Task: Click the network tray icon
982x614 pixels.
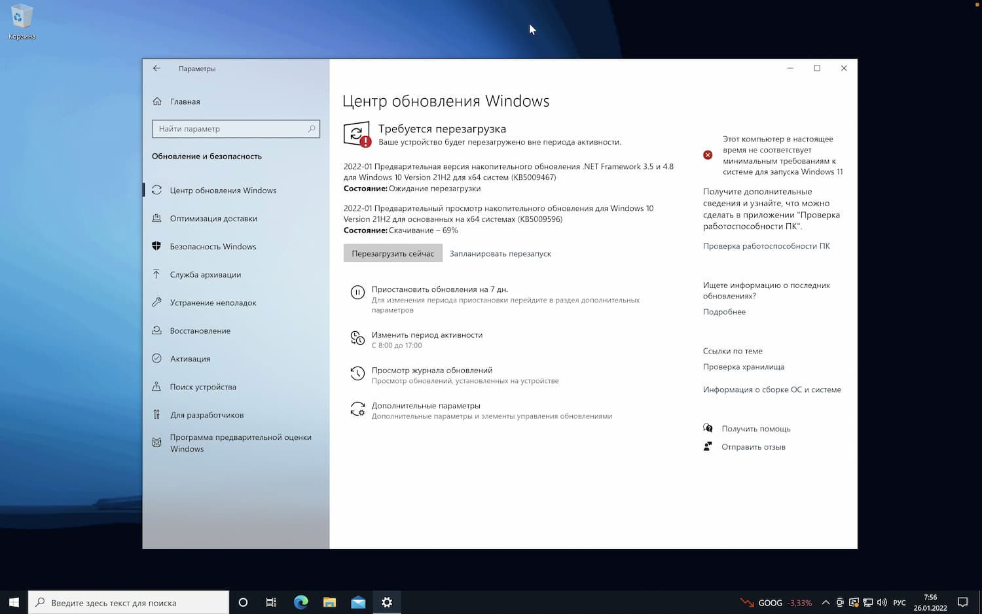Action: [x=868, y=603]
